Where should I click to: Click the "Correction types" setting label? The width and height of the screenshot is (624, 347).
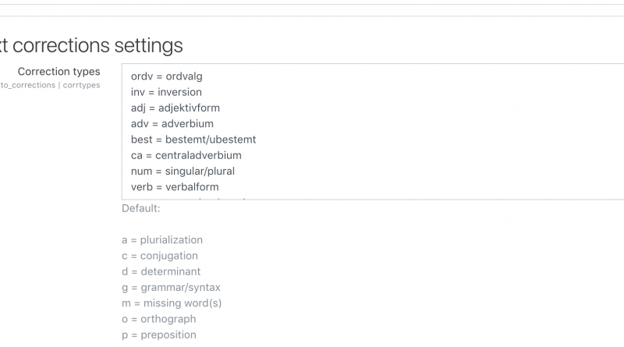coord(69,72)
